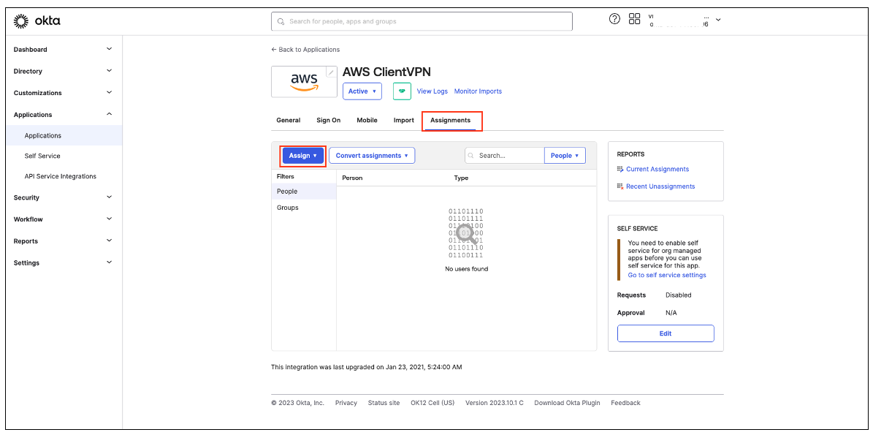The width and height of the screenshot is (873, 435).
Task: Click the Okta logo
Action: (37, 21)
